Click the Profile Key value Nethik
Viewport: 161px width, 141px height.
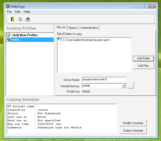tap(86, 91)
